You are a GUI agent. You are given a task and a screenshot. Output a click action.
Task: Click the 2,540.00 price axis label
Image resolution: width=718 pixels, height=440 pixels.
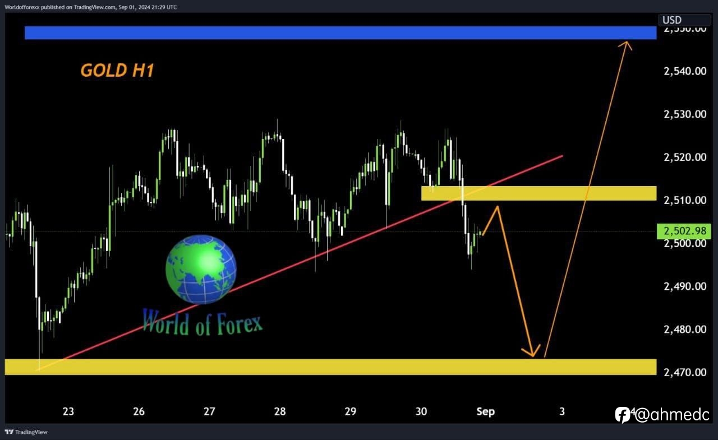(x=684, y=71)
